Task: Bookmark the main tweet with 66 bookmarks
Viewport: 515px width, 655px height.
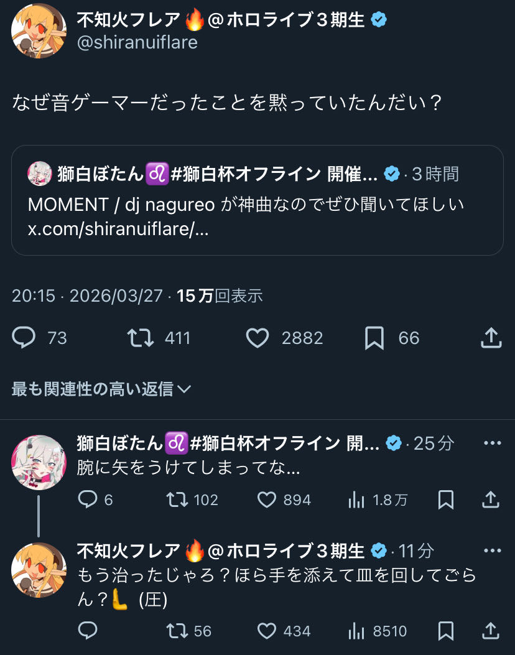Action: pyautogui.click(x=374, y=338)
